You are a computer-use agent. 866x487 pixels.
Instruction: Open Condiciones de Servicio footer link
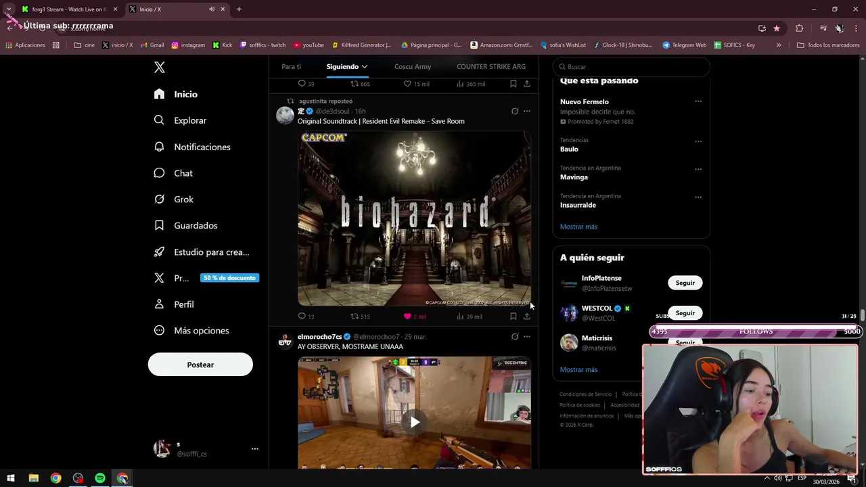click(x=585, y=394)
